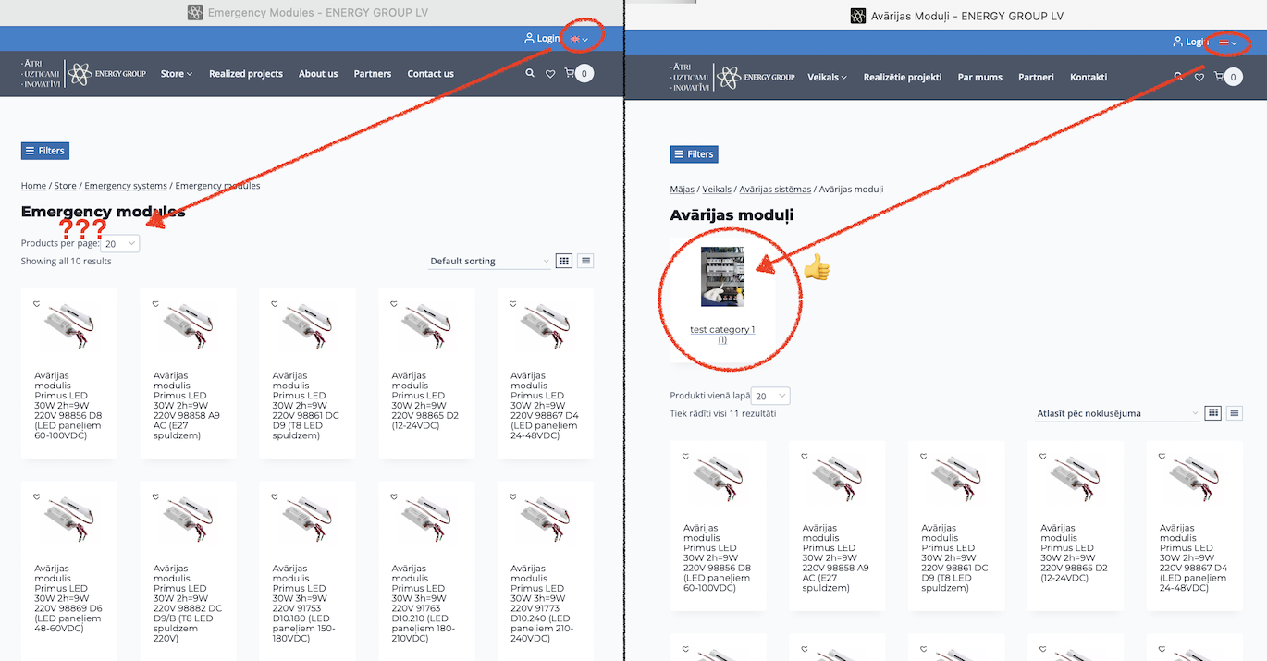Open Atlasīt pēc noklusējuma sorting dropdown
1267x661 pixels.
[1118, 413]
